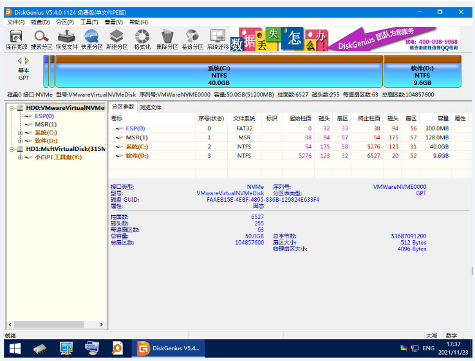475x361 pixels.
Task: Open the 工具(T) menu
Action: [x=89, y=22]
